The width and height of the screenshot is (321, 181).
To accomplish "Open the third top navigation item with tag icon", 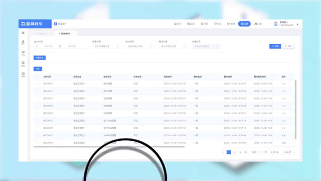I will 204,24.
